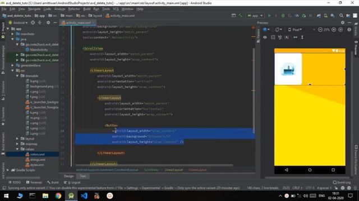The image size is (359, 201).
Task: Open Windows Start menu
Action: click(x=6, y=196)
